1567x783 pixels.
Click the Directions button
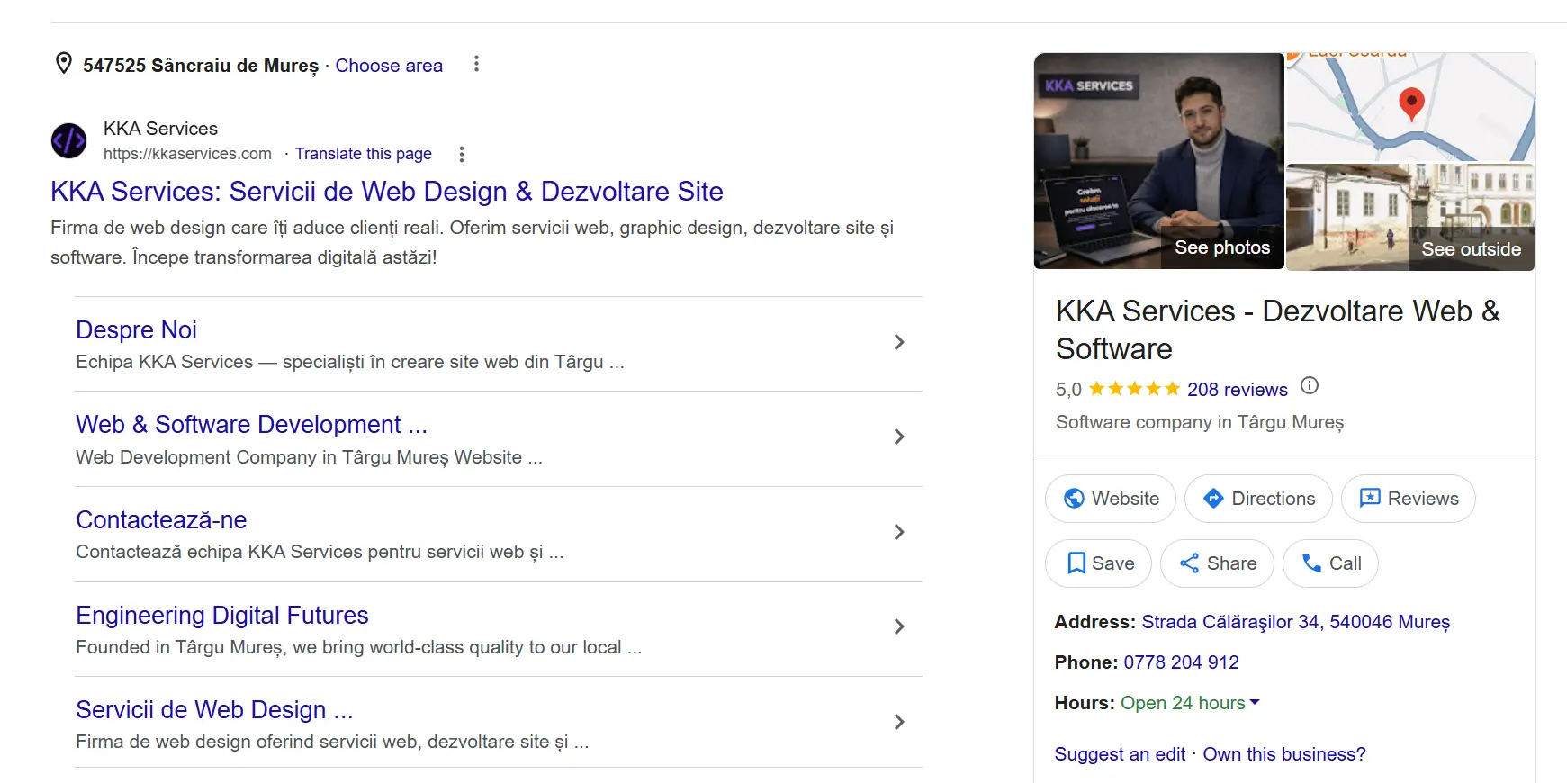[1258, 499]
